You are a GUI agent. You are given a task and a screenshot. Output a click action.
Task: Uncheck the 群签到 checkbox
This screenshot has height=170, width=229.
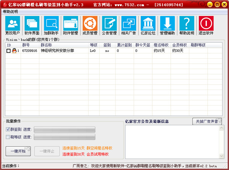[x=8, y=129]
